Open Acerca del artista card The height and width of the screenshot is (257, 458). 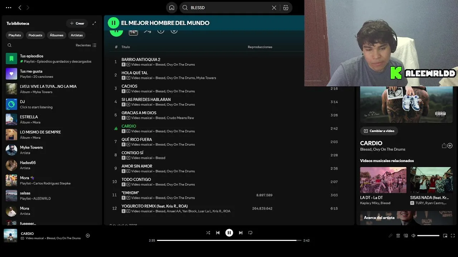[406, 218]
